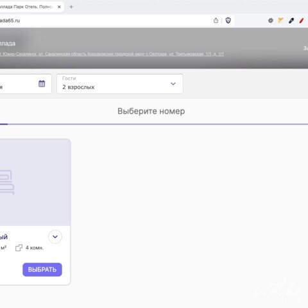Click the ВЫБРАТЬ button
The height and width of the screenshot is (308, 308).
(x=42, y=269)
